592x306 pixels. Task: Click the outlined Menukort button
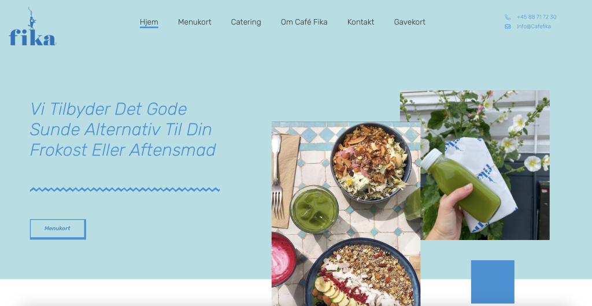coord(58,229)
